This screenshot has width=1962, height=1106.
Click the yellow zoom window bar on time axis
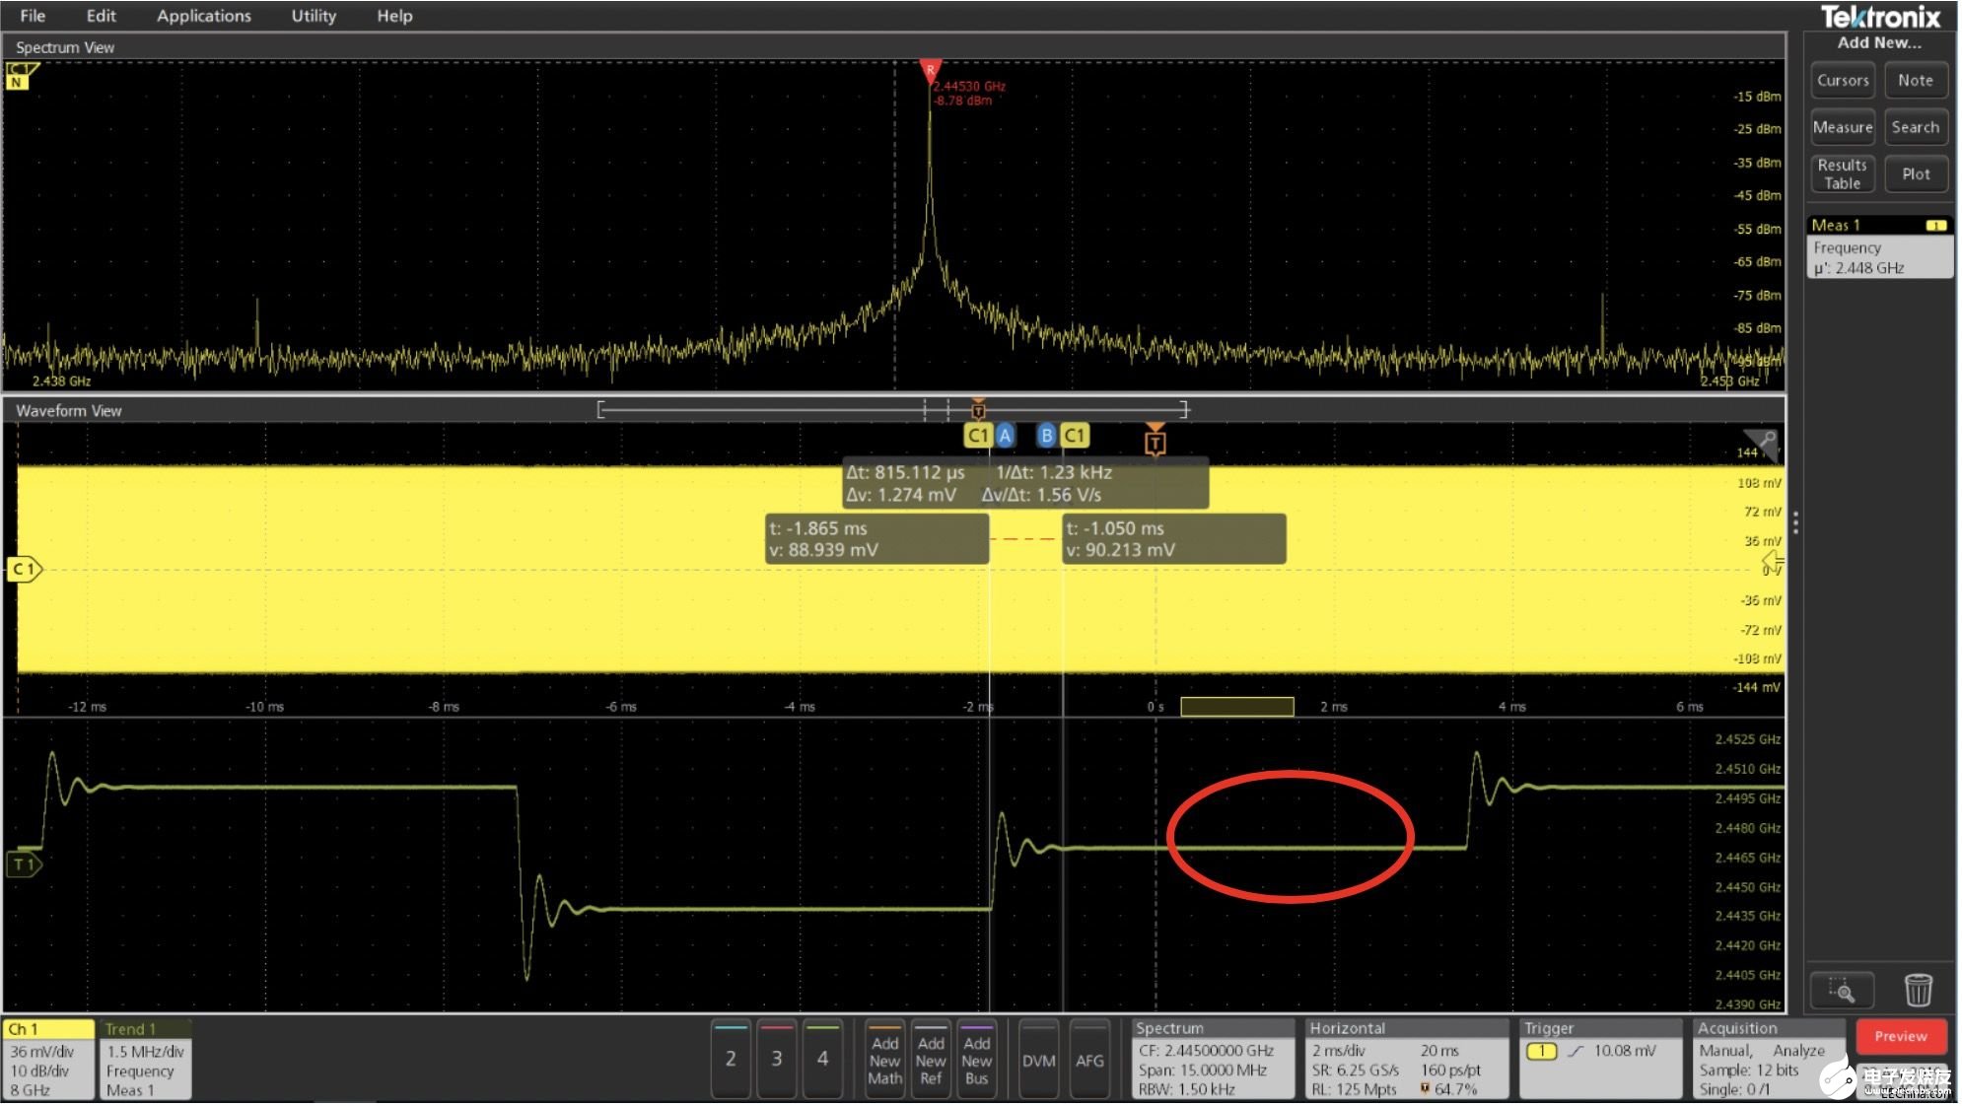[1237, 706]
